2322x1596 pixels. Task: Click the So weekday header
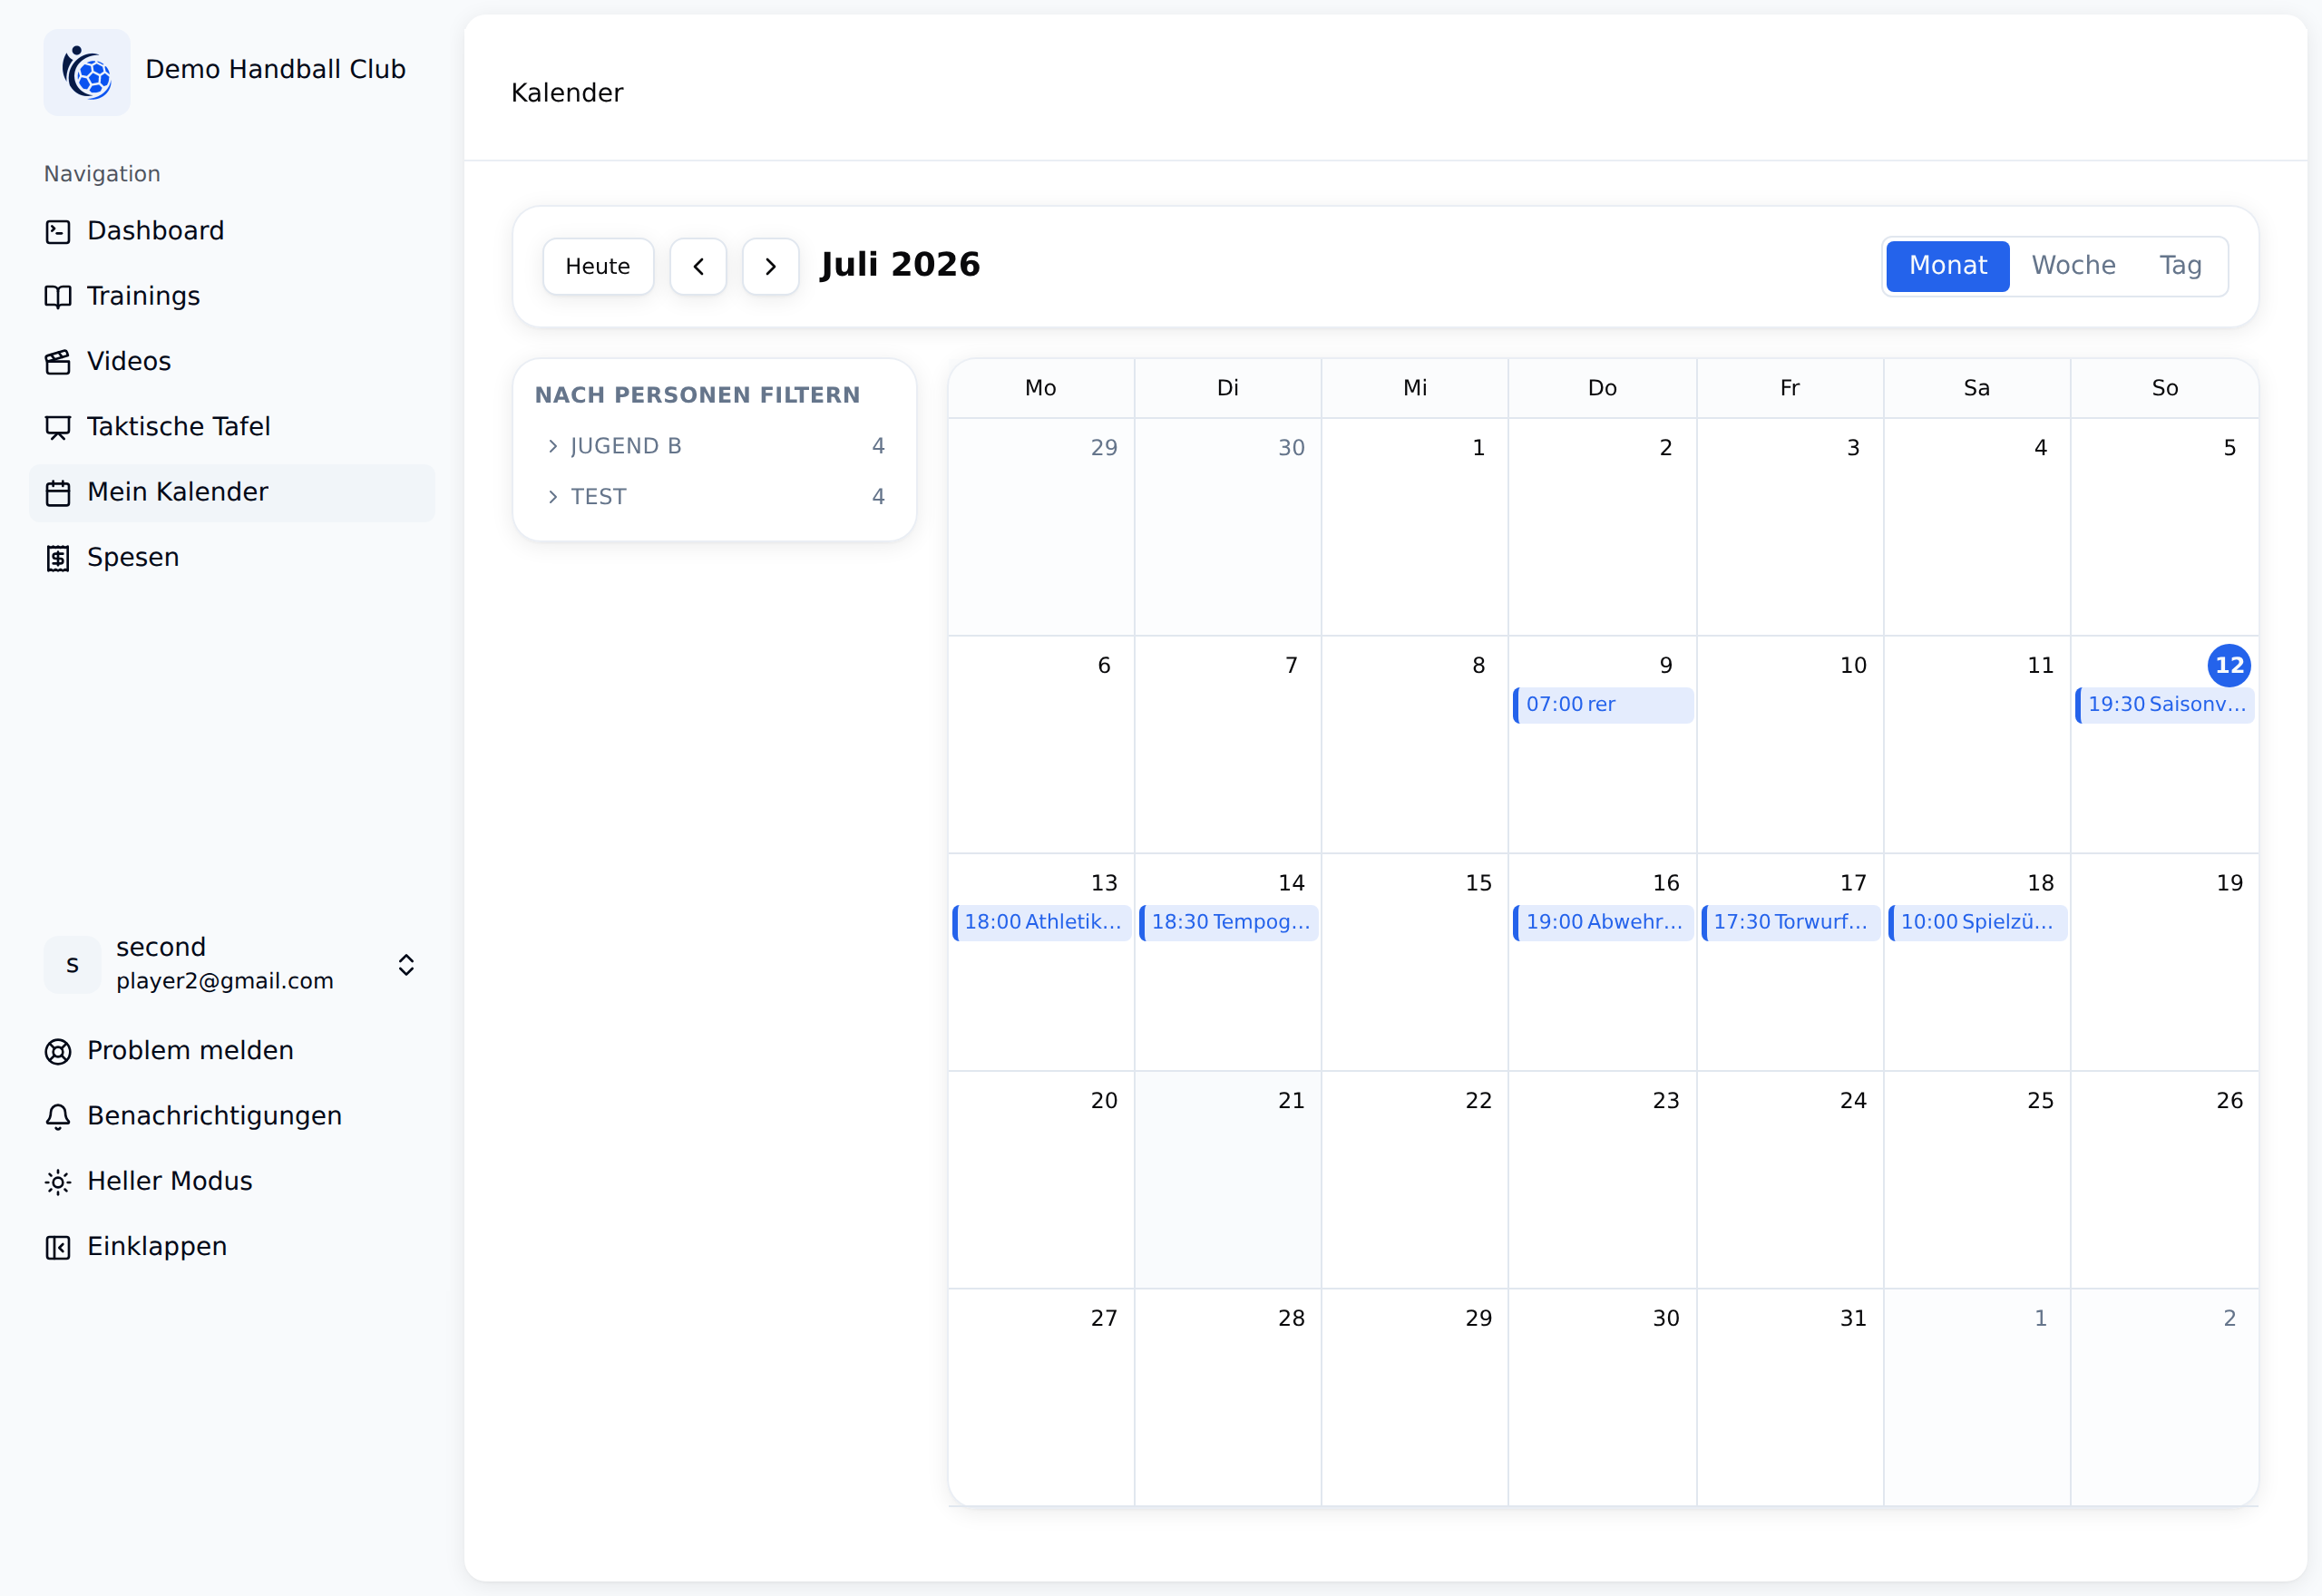click(x=2165, y=388)
